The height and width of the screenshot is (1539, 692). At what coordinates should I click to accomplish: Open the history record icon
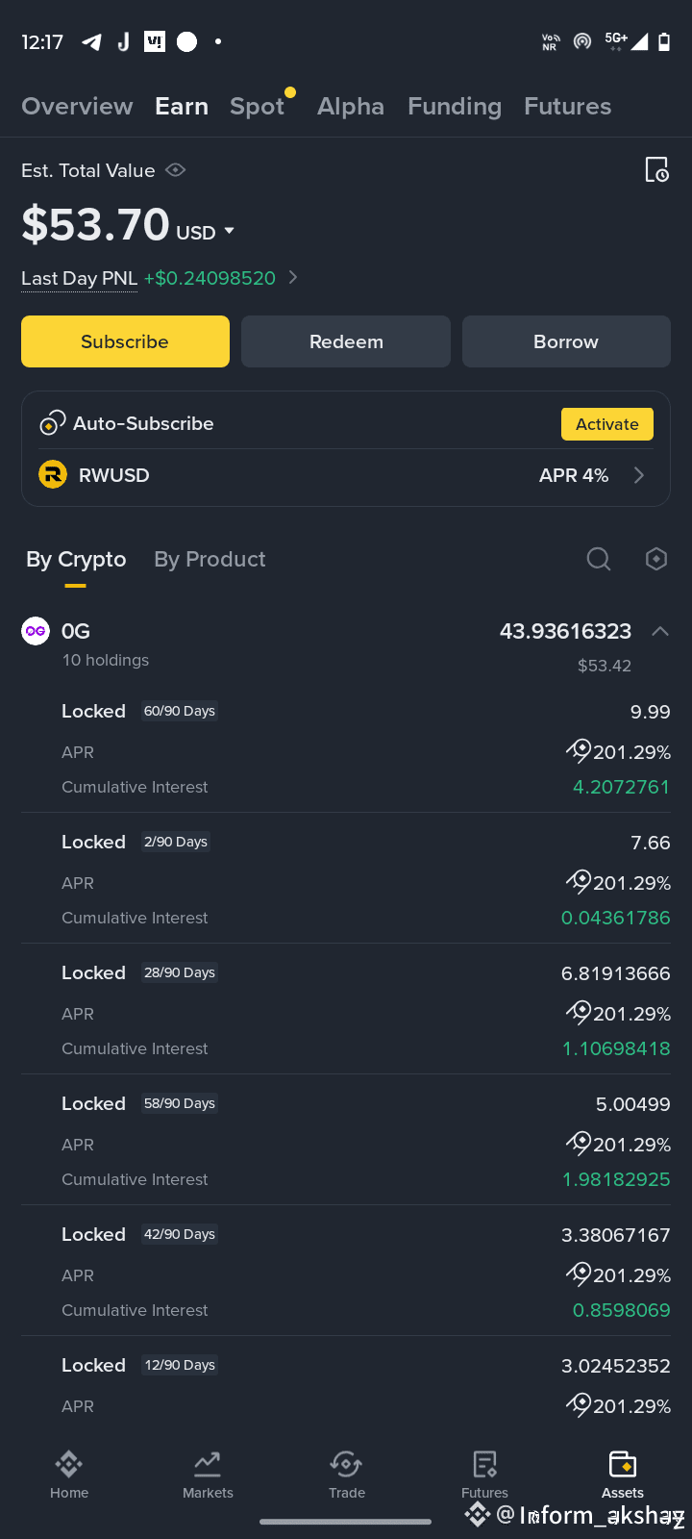pos(656,170)
